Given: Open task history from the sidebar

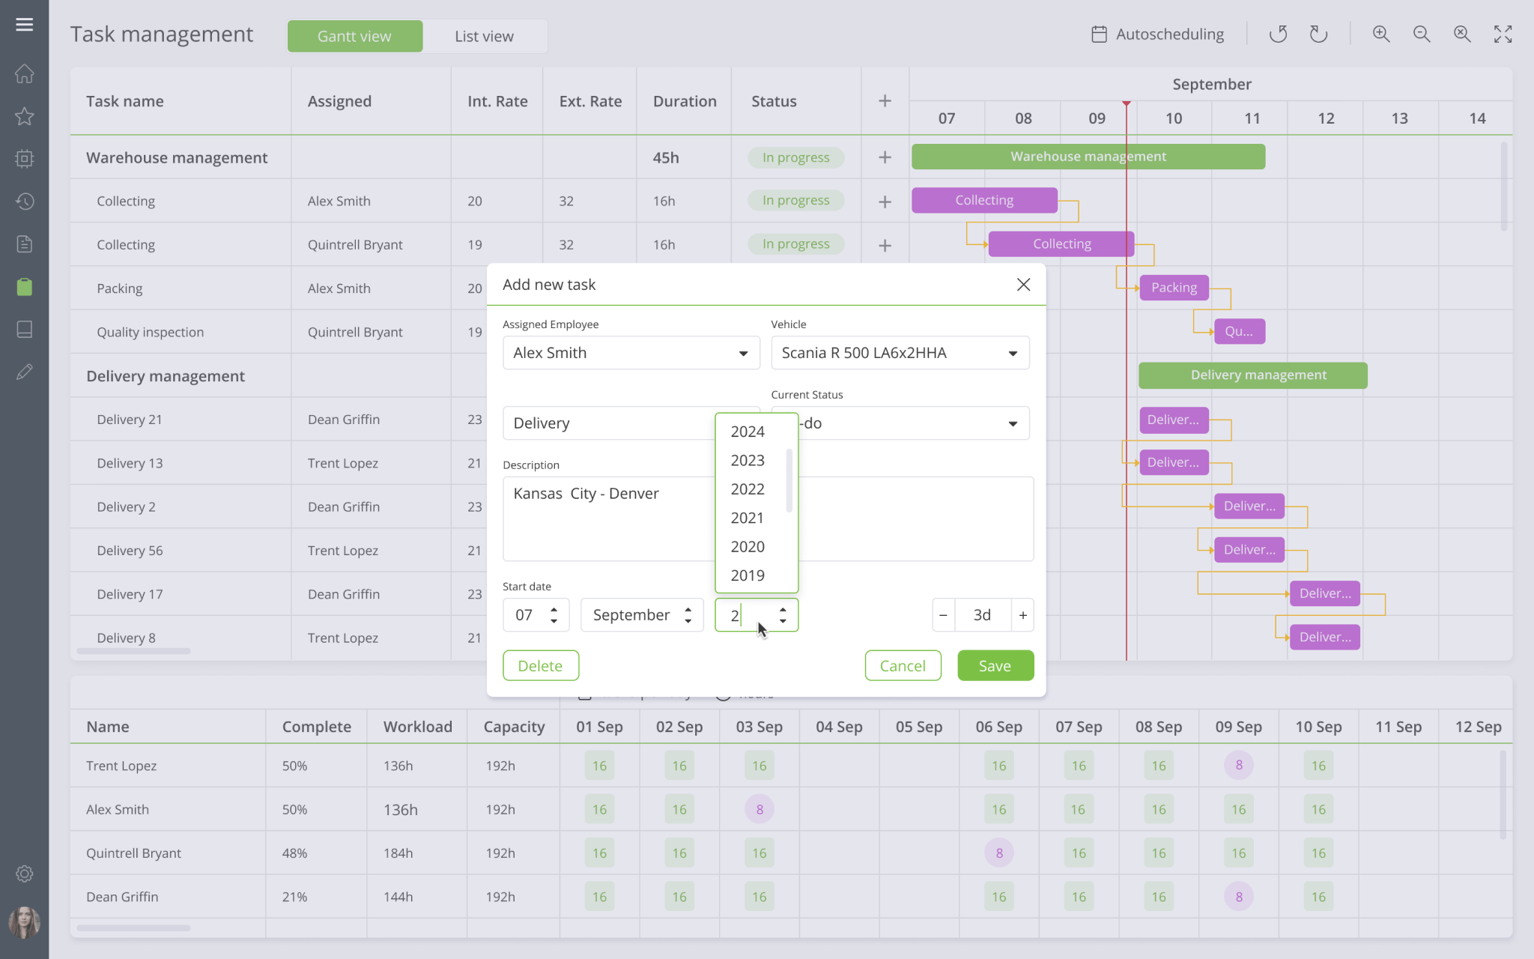Looking at the screenshot, I should 25,201.
